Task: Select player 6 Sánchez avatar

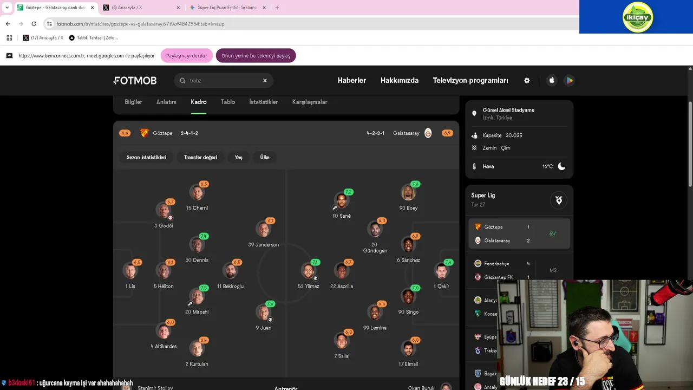Action: [408, 244]
